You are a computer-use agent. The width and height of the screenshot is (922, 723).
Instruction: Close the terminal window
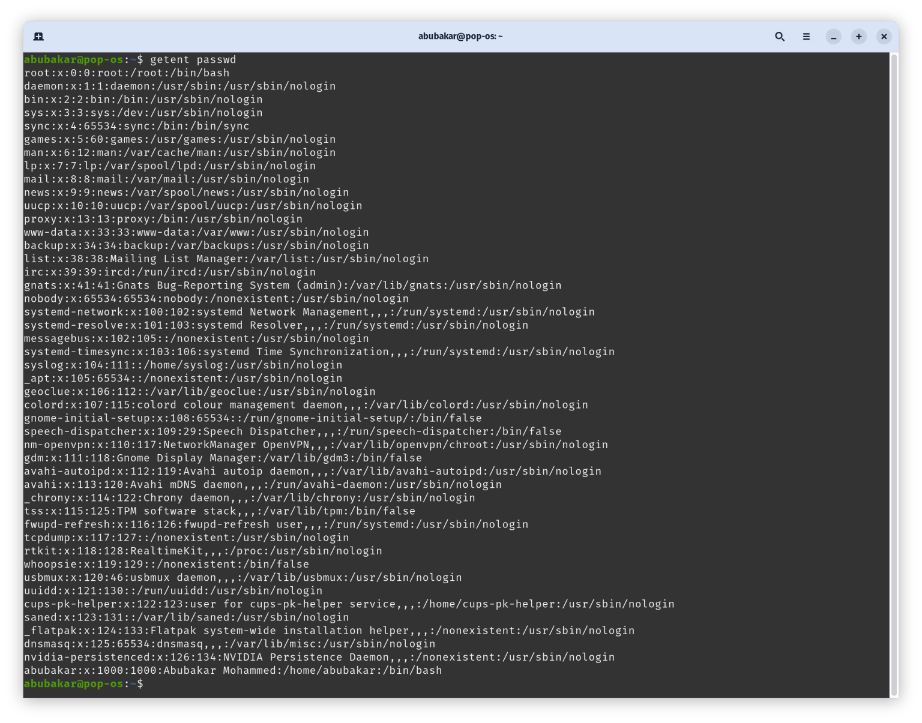click(x=884, y=37)
